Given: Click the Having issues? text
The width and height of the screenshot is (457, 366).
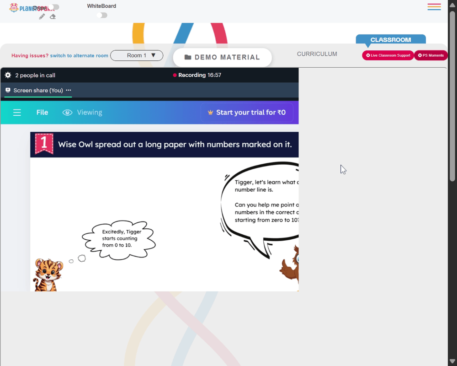Looking at the screenshot, I should tap(30, 55).
